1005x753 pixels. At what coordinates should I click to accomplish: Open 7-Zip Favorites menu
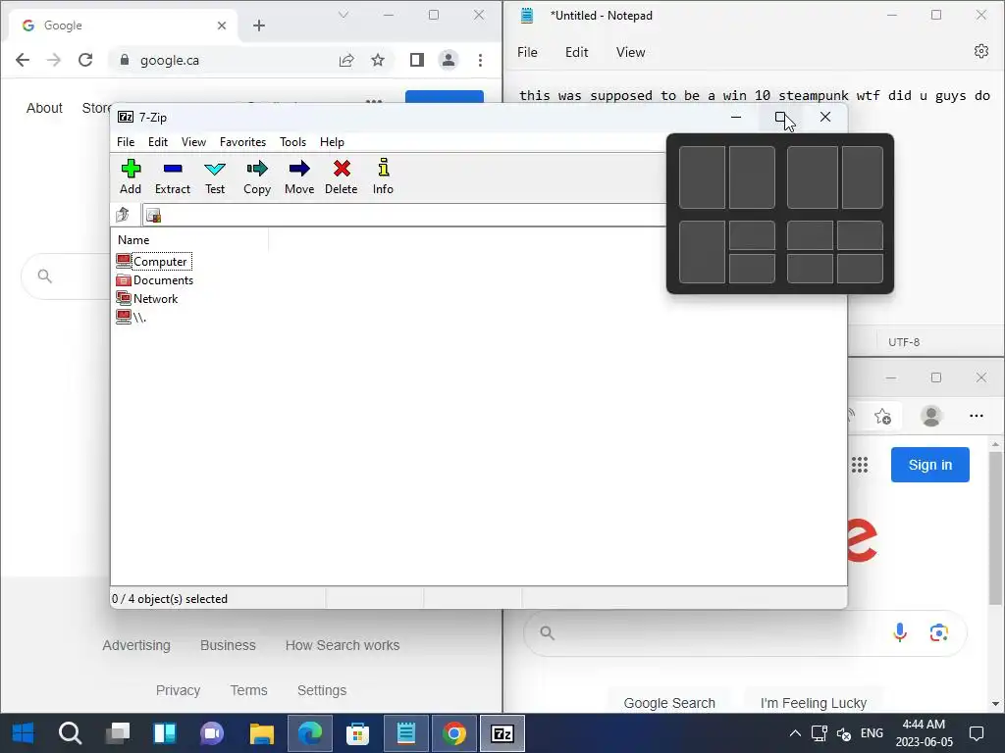coord(243,142)
